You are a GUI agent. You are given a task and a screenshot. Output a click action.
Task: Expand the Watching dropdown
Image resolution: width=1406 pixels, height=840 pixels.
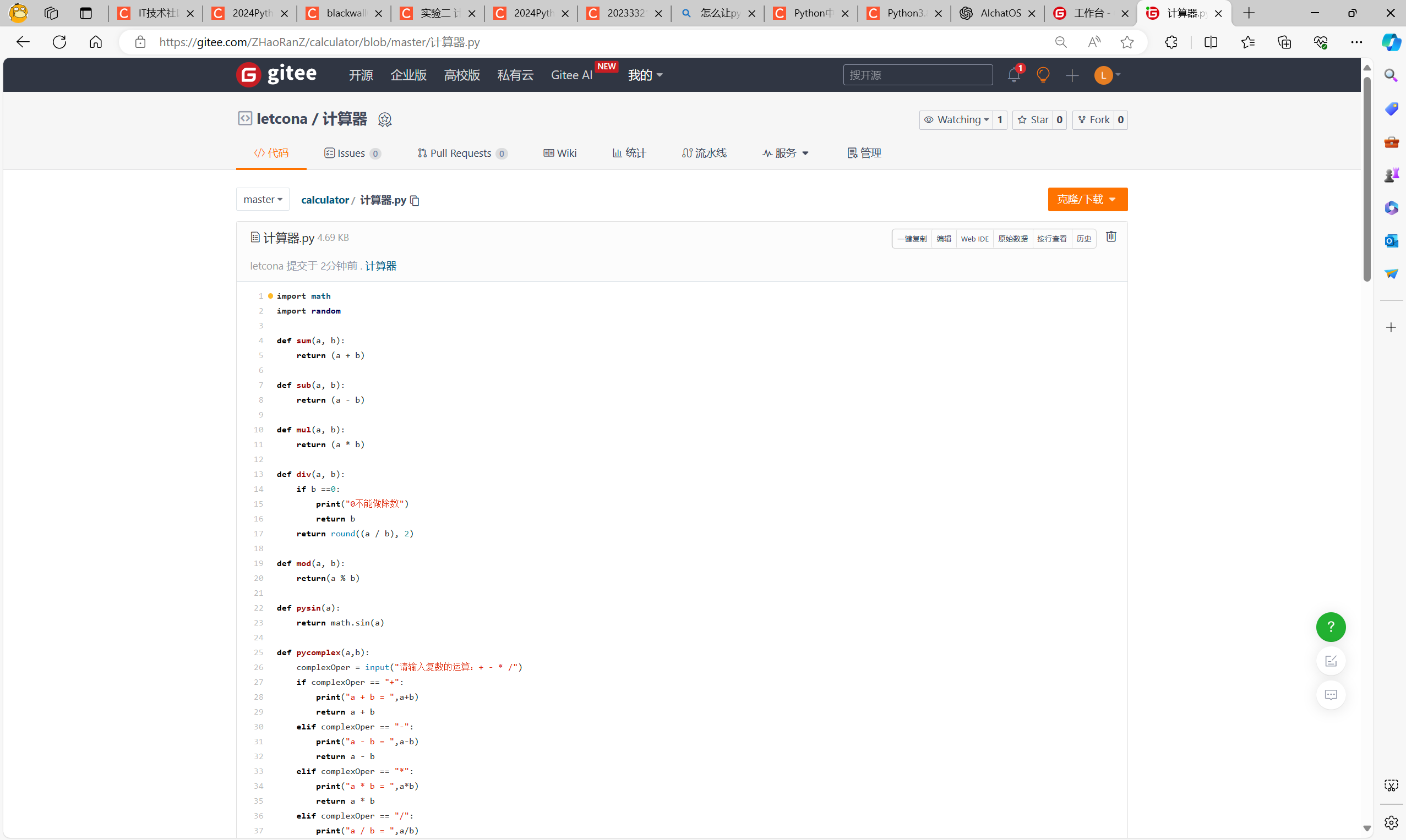coord(956,119)
